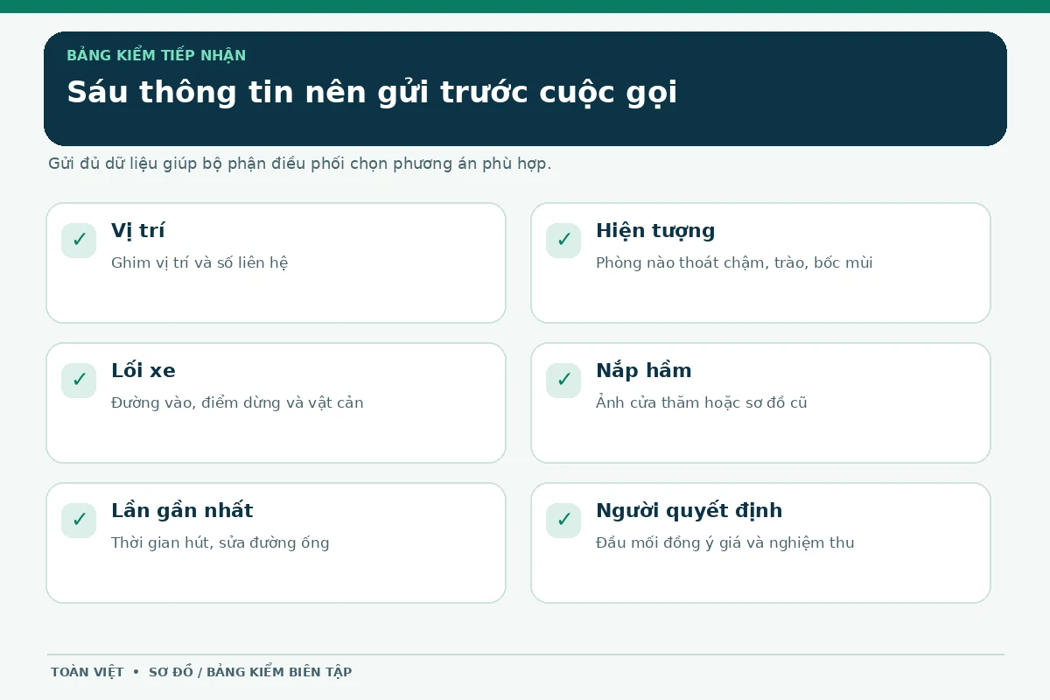Click the subtitle starting 'Gửi đủ dữ liệu giúp'
The image size is (1050, 700).
click(300, 164)
